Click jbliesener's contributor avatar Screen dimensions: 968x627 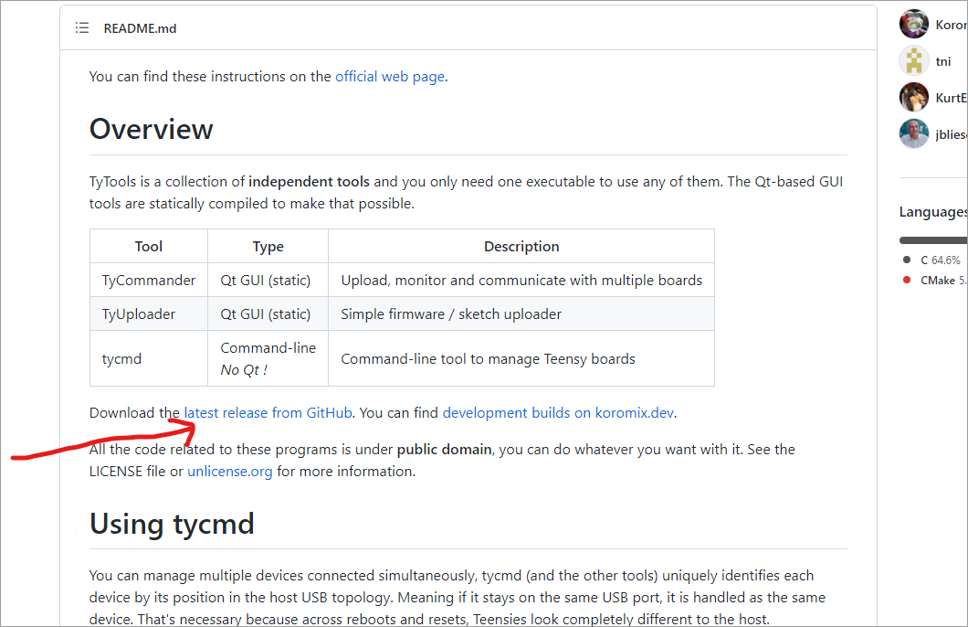point(913,133)
